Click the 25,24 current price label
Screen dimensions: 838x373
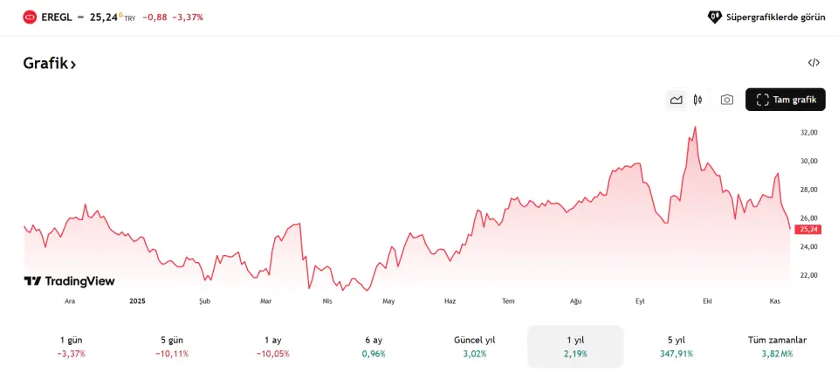808,229
